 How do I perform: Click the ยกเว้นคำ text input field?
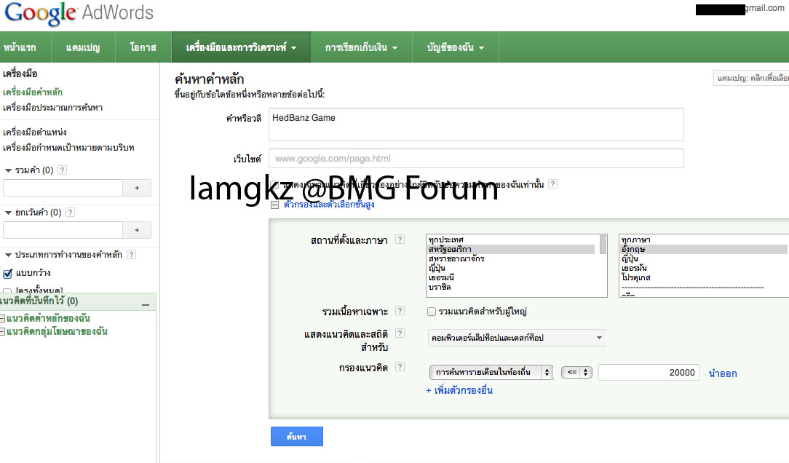[x=63, y=230]
